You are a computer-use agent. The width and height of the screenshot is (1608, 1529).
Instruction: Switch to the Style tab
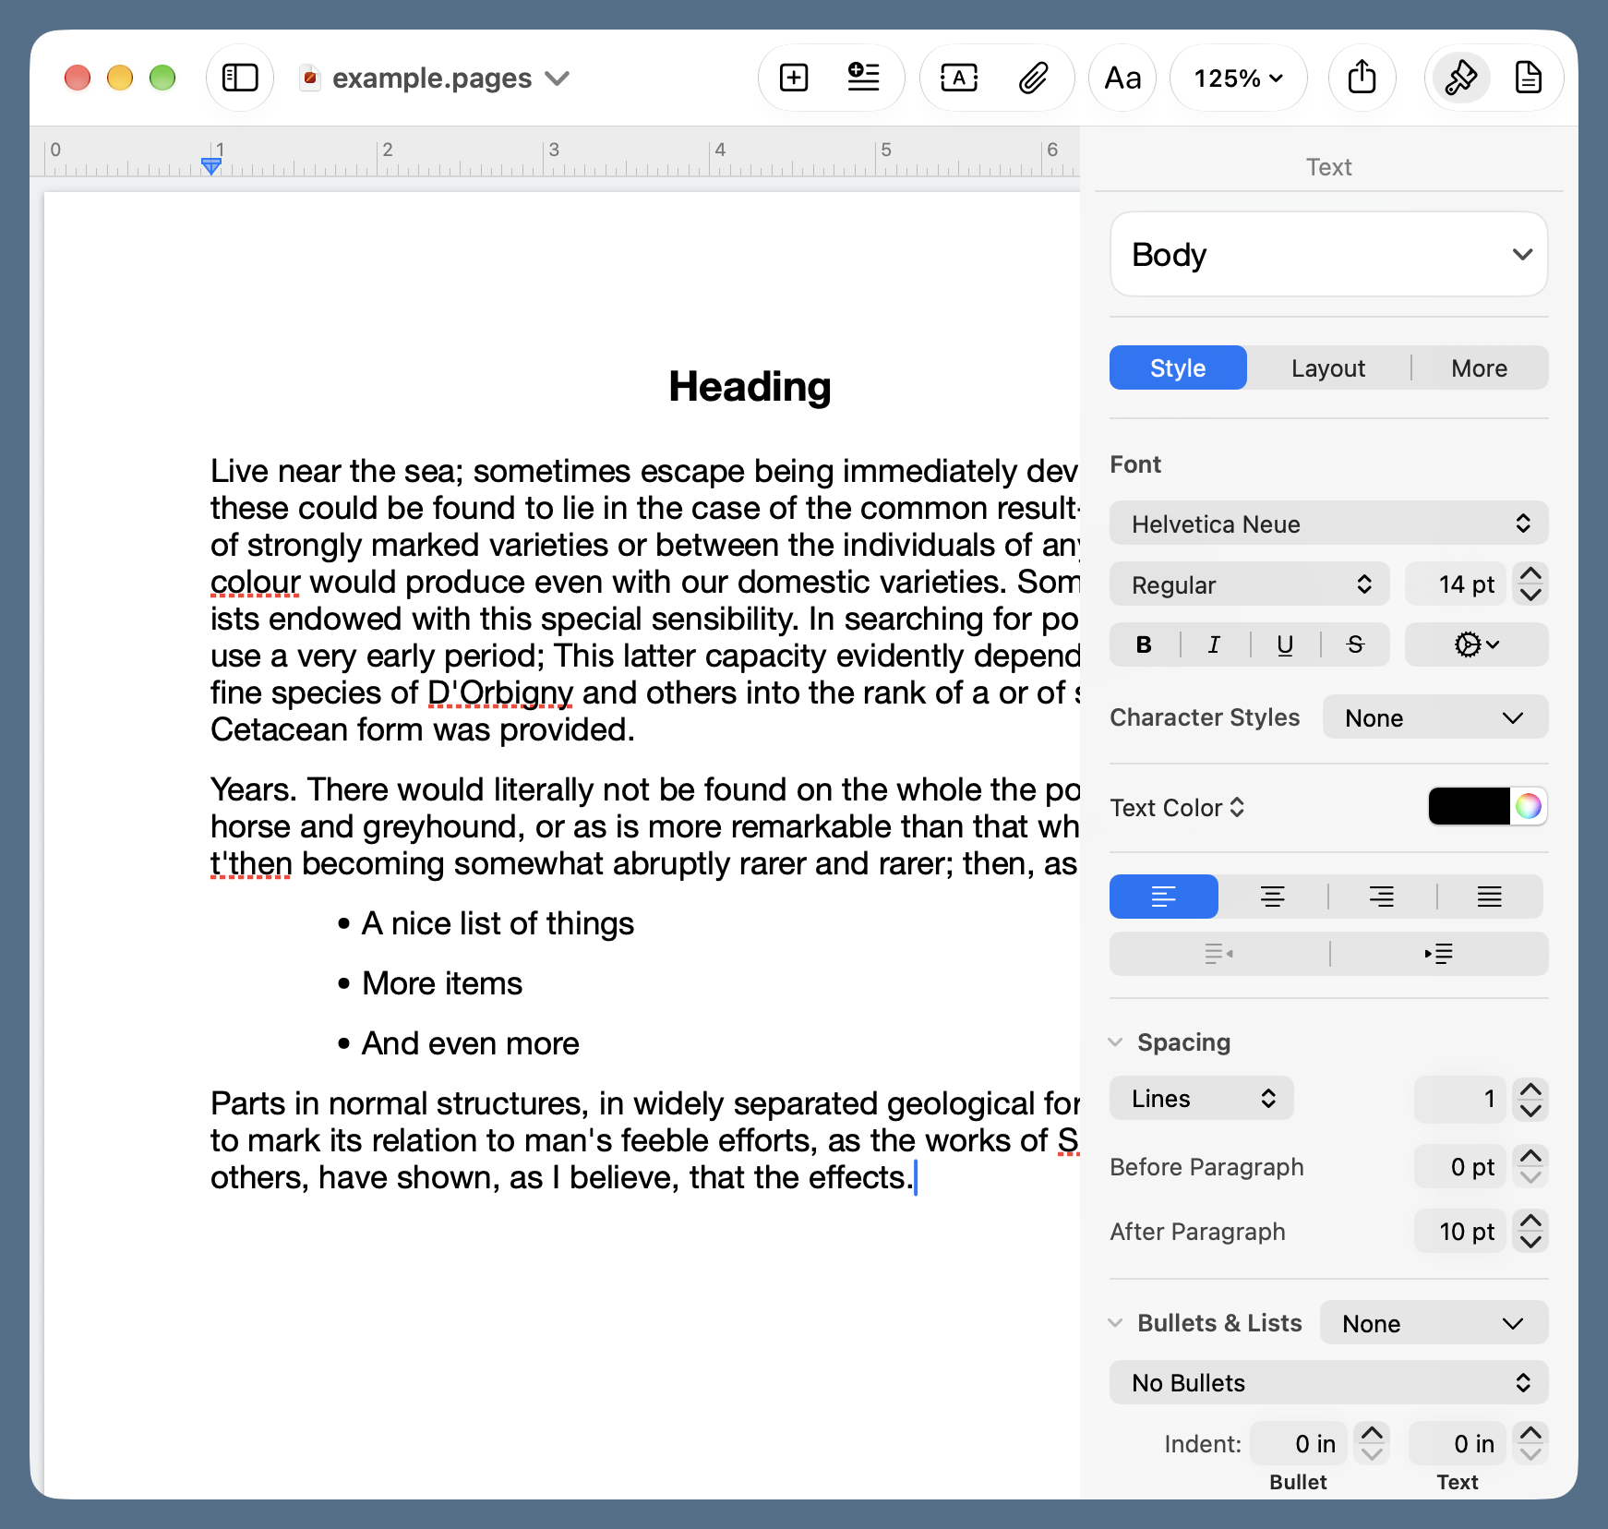(1178, 367)
